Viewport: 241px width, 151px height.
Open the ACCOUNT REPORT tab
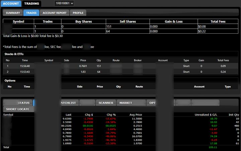pos(55,13)
